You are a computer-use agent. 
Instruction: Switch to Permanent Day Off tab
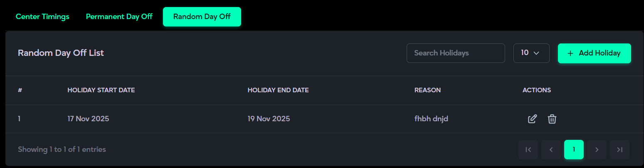click(x=119, y=17)
